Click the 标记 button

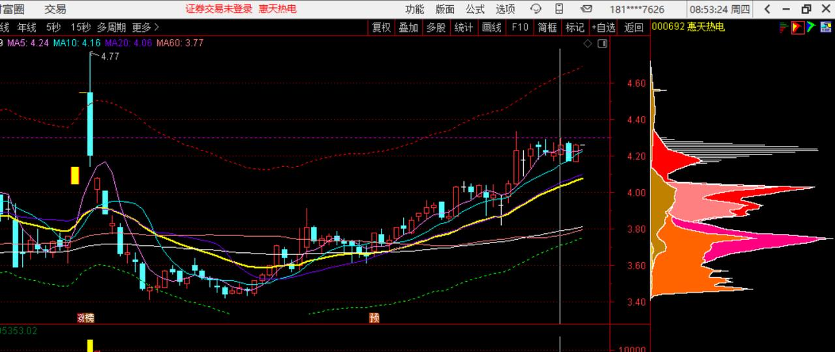(575, 27)
